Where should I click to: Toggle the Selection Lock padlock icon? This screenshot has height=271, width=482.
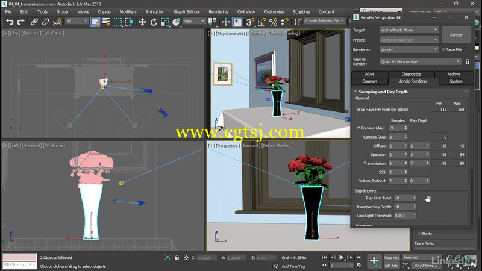tap(177, 258)
